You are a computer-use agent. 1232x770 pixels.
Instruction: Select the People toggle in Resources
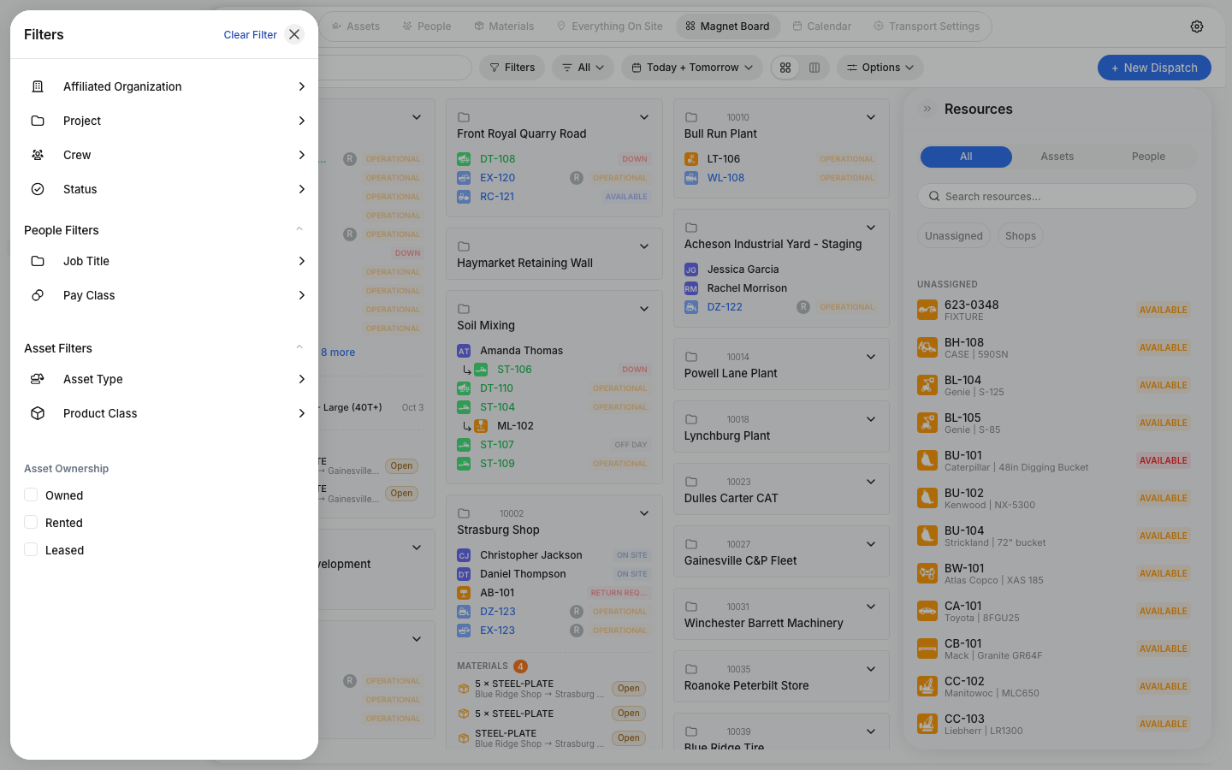[1148, 157]
